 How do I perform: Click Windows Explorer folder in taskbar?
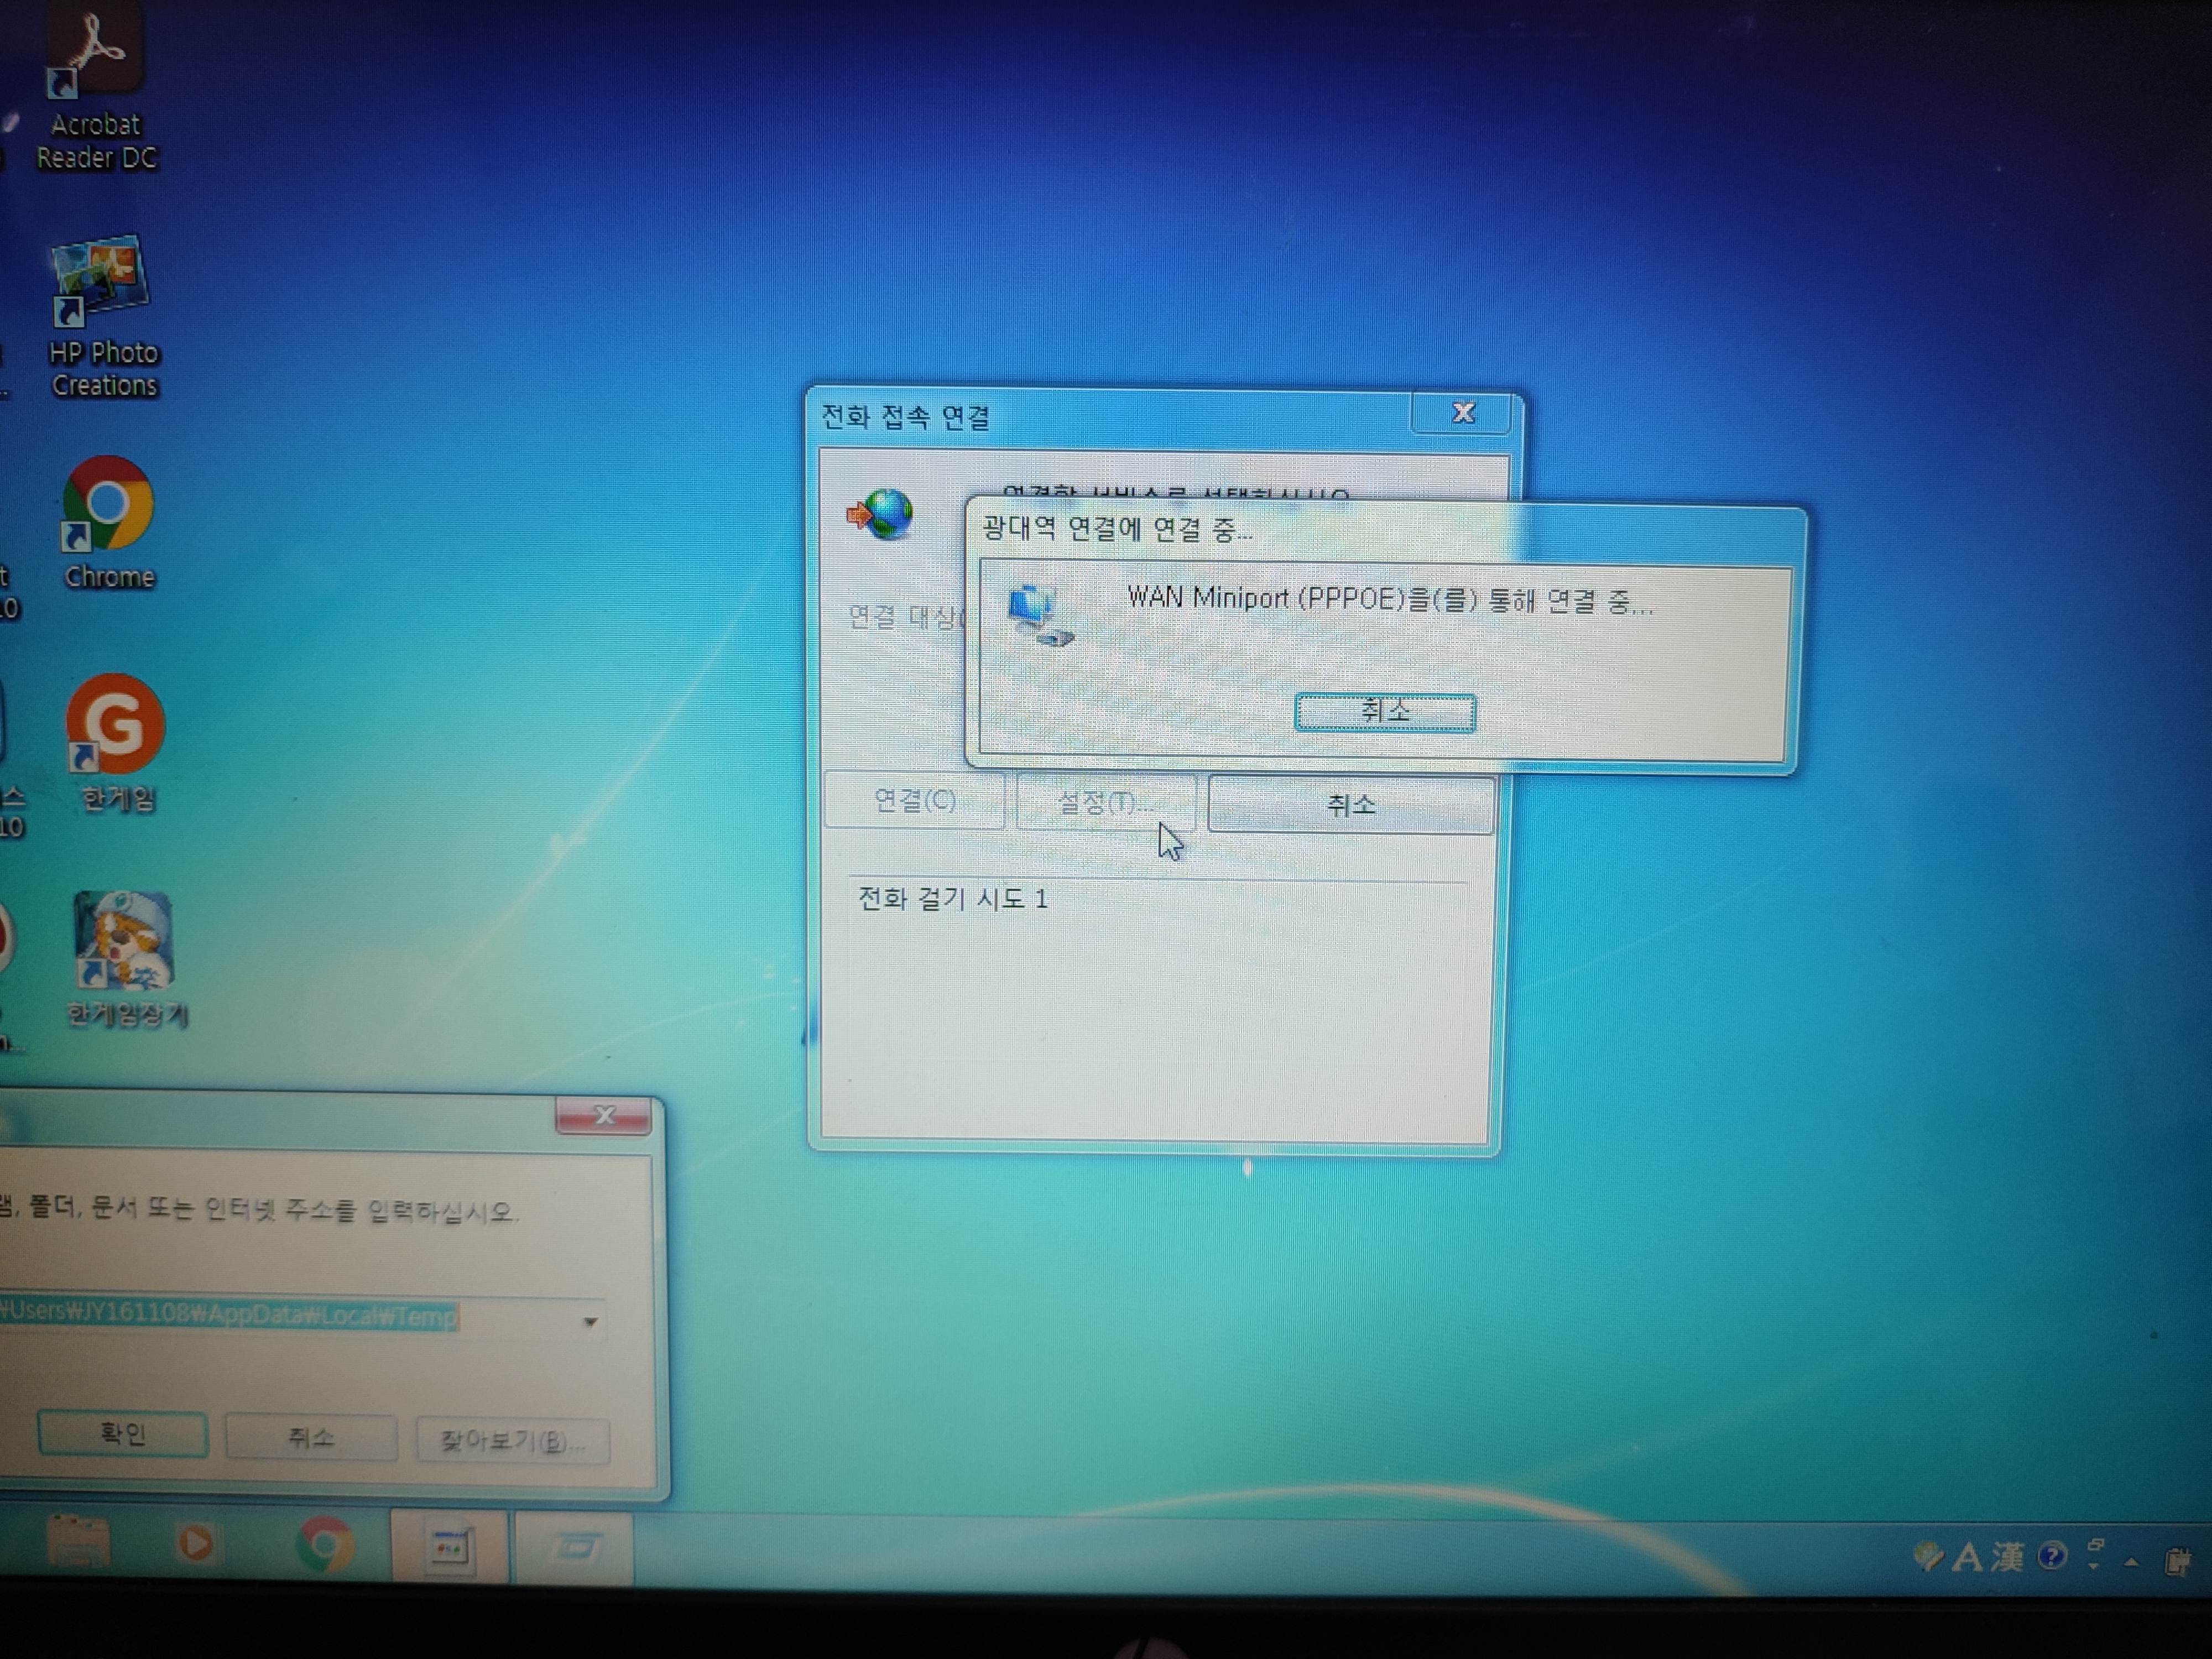pyautogui.click(x=78, y=1544)
